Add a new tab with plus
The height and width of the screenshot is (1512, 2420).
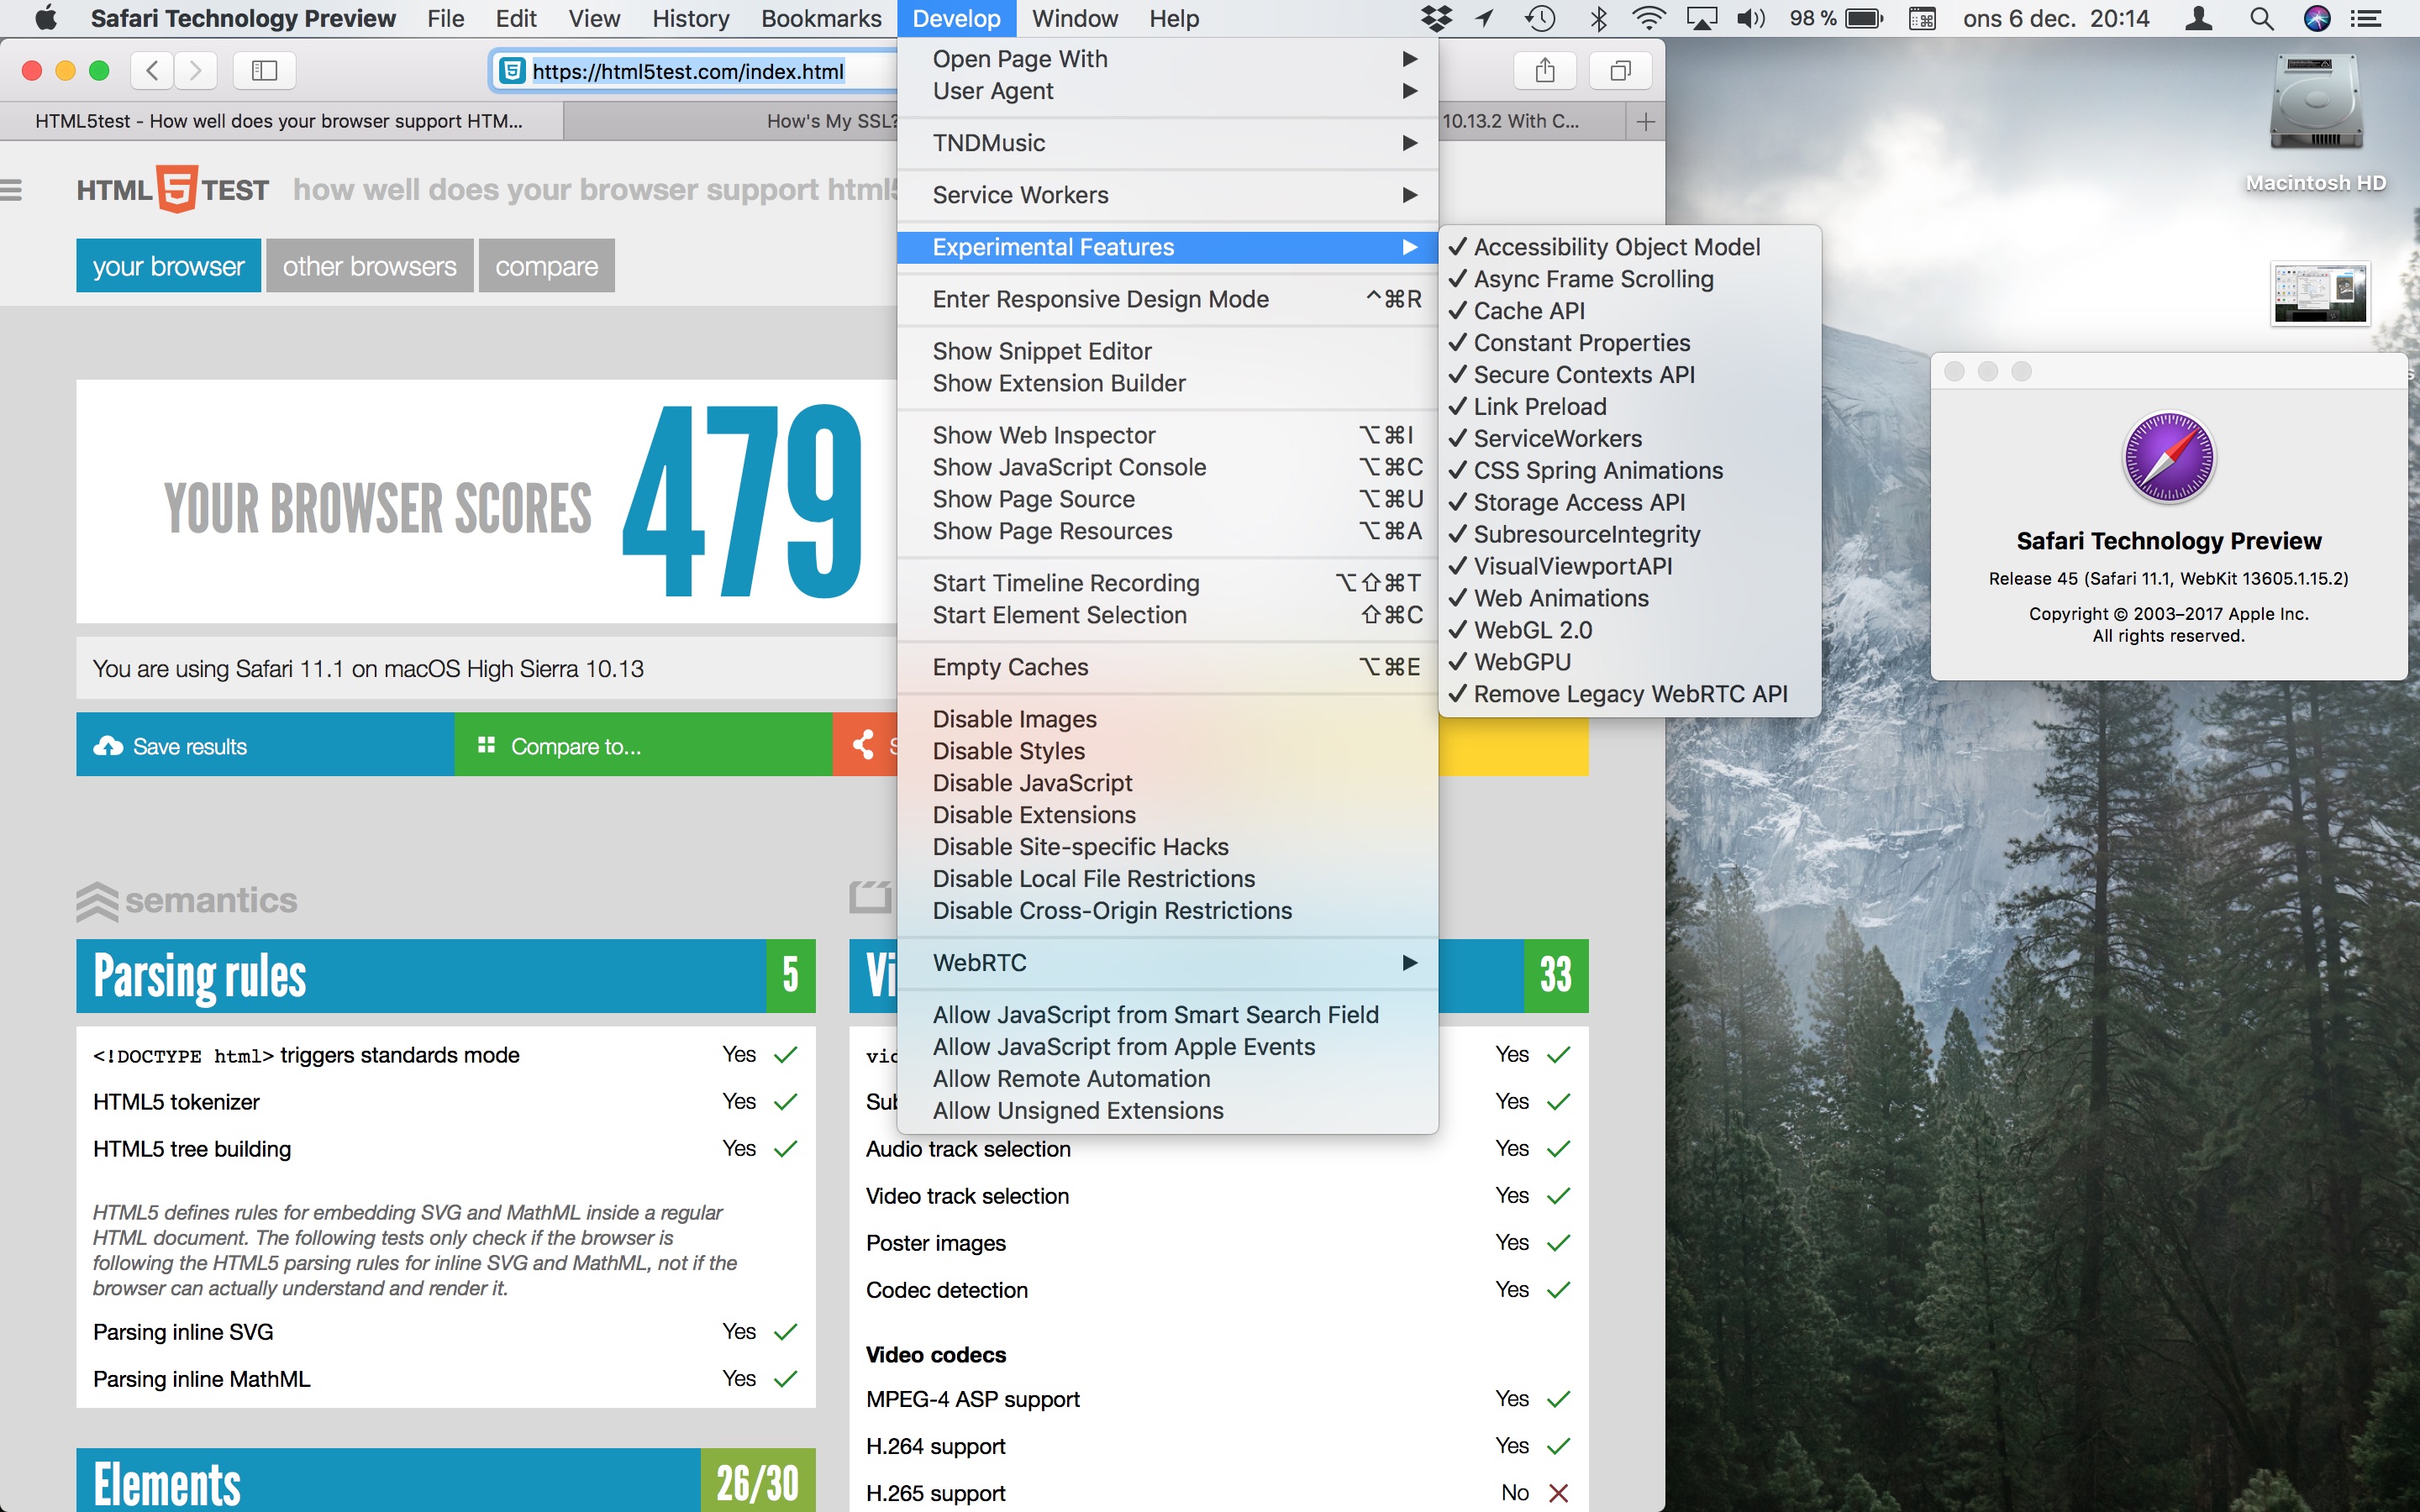coord(1645,121)
